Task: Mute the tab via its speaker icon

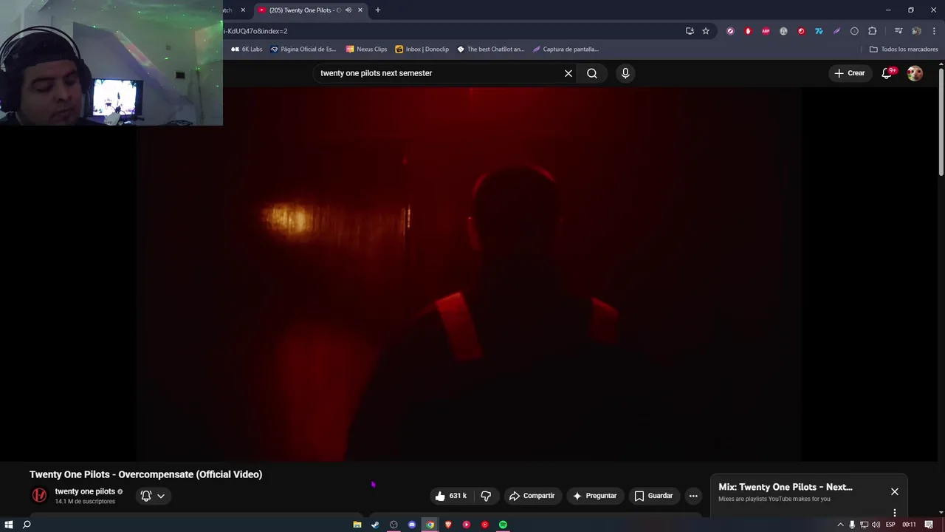Action: [x=348, y=10]
